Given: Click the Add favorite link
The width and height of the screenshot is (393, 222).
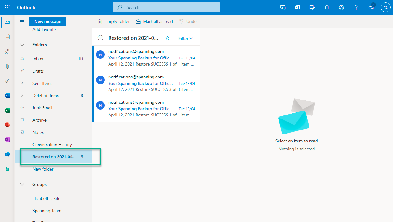Looking at the screenshot, I should 44,30.
